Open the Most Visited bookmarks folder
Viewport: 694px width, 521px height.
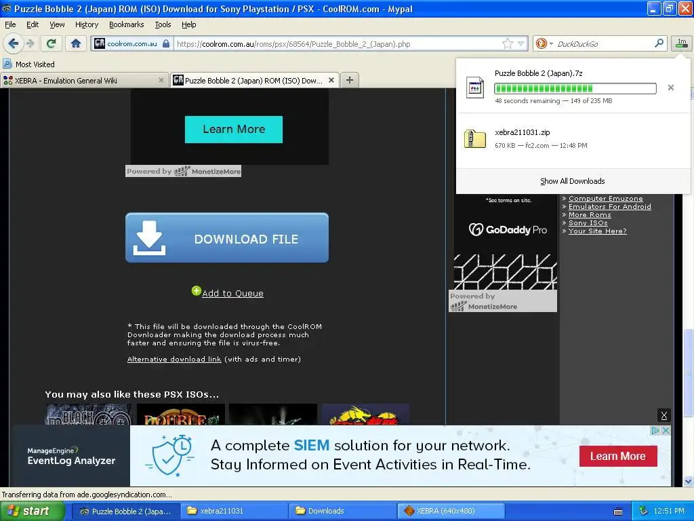tap(28, 64)
